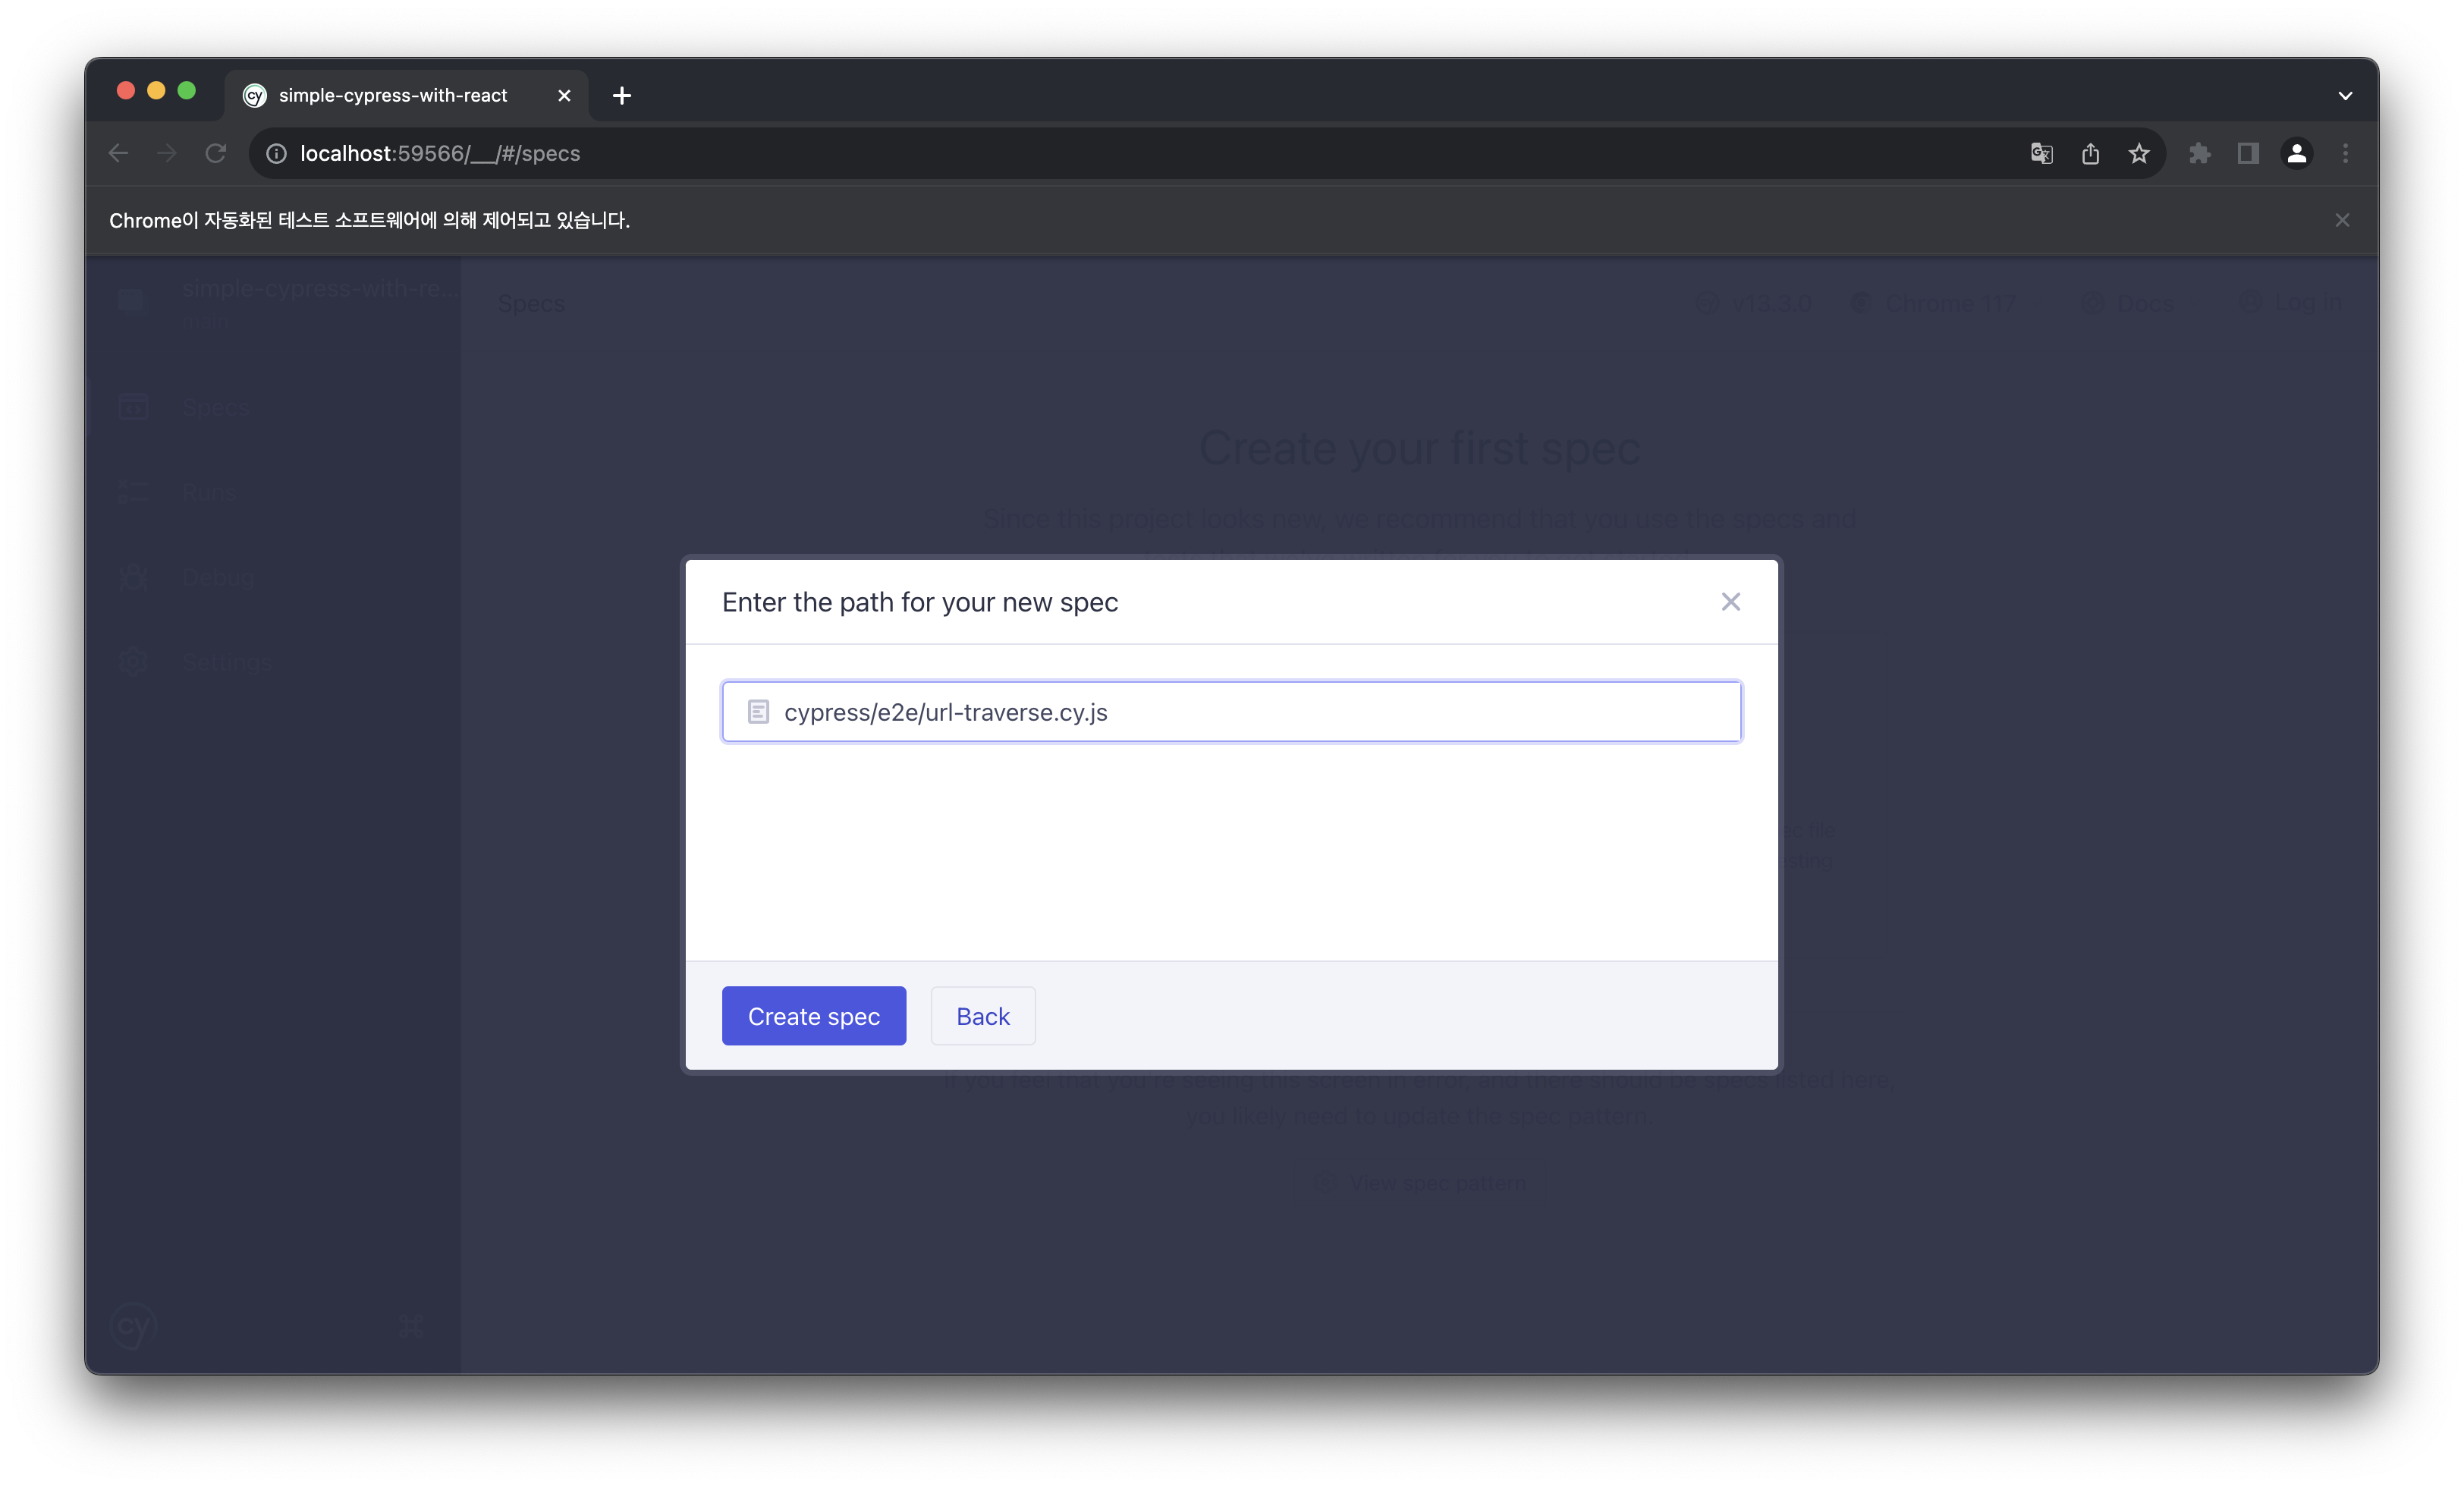The height and width of the screenshot is (1487, 2464).
Task: Bookmark this page with star icon
Action: pos(2138,153)
